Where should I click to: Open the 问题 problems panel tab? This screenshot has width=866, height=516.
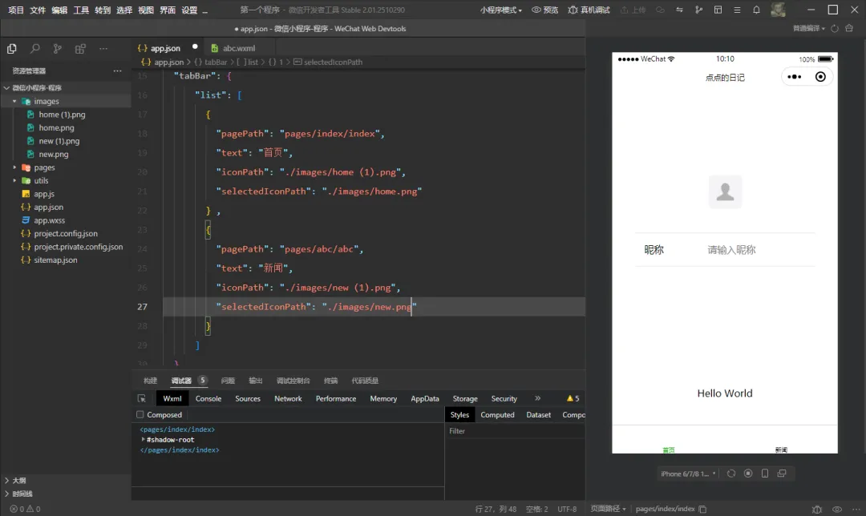(228, 381)
